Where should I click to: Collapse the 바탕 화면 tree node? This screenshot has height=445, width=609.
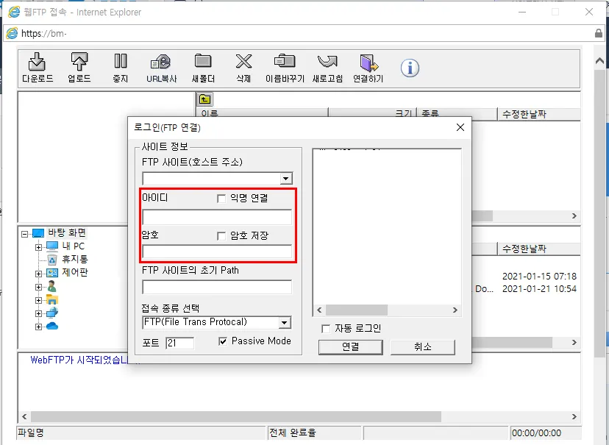[x=25, y=234]
